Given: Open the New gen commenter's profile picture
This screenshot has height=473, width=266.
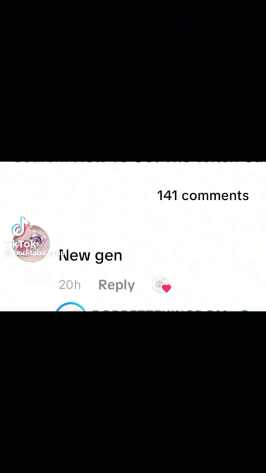Looking at the screenshot, I should point(31,244).
